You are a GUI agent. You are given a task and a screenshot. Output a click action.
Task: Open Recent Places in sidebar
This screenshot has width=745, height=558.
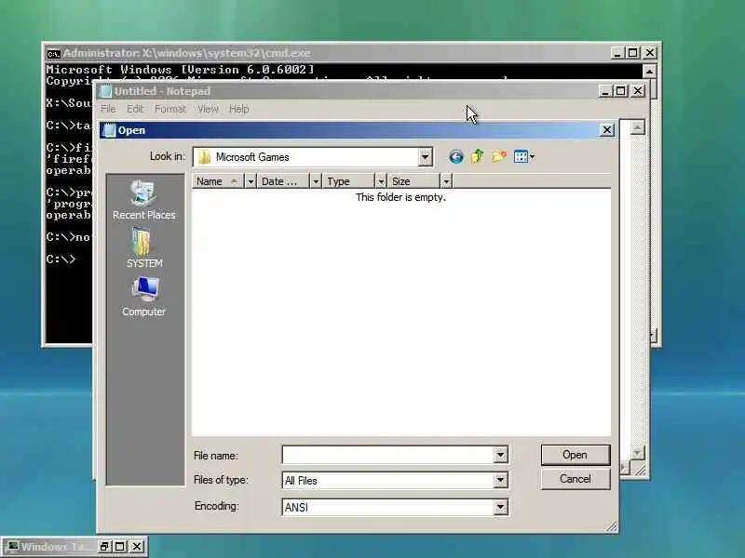(x=144, y=199)
